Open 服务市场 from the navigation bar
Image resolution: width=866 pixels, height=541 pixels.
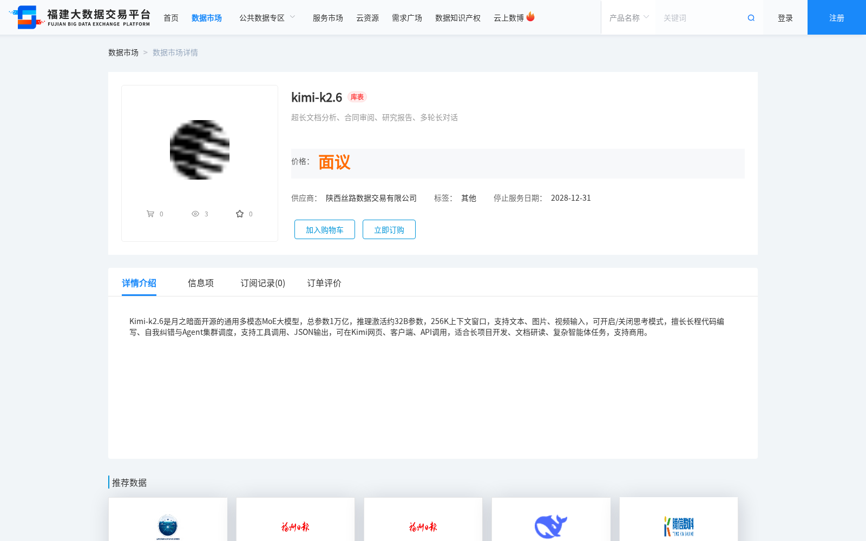[328, 18]
